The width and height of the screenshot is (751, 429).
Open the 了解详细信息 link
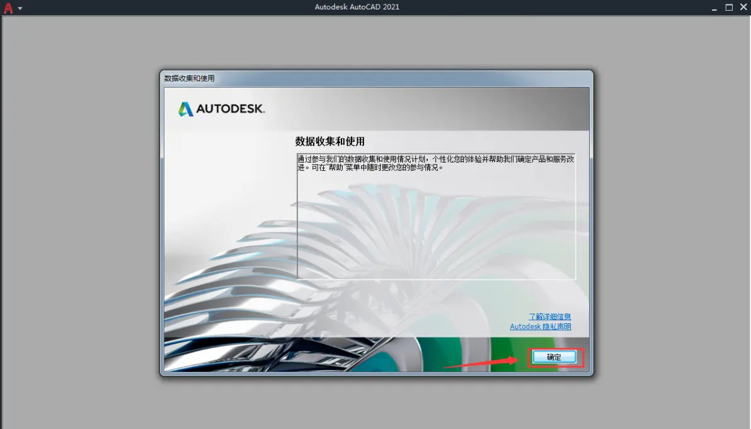click(549, 316)
